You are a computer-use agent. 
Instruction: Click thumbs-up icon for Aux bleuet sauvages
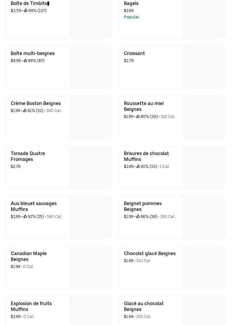(25, 216)
